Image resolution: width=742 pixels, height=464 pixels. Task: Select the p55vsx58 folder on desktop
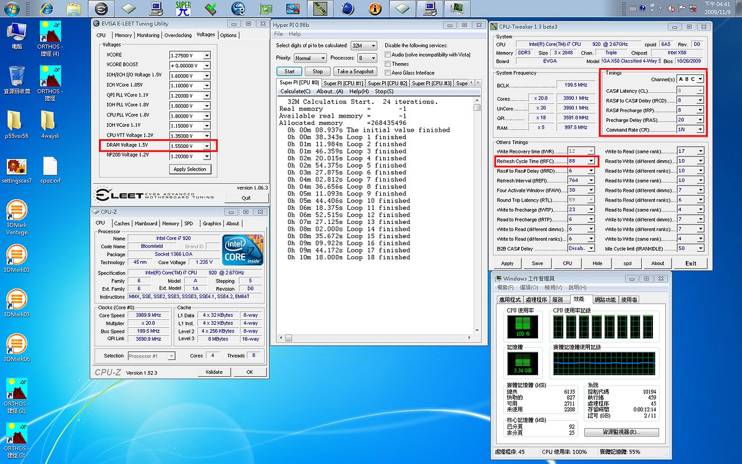point(17,124)
